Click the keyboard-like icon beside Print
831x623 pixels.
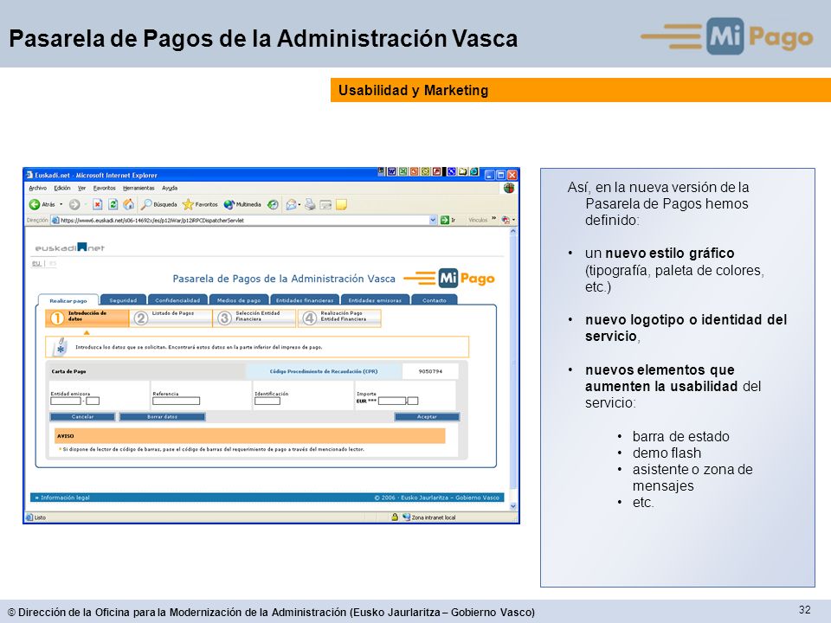(x=325, y=204)
